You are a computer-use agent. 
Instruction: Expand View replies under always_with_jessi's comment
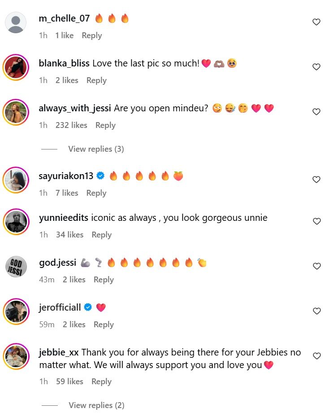tap(96, 149)
